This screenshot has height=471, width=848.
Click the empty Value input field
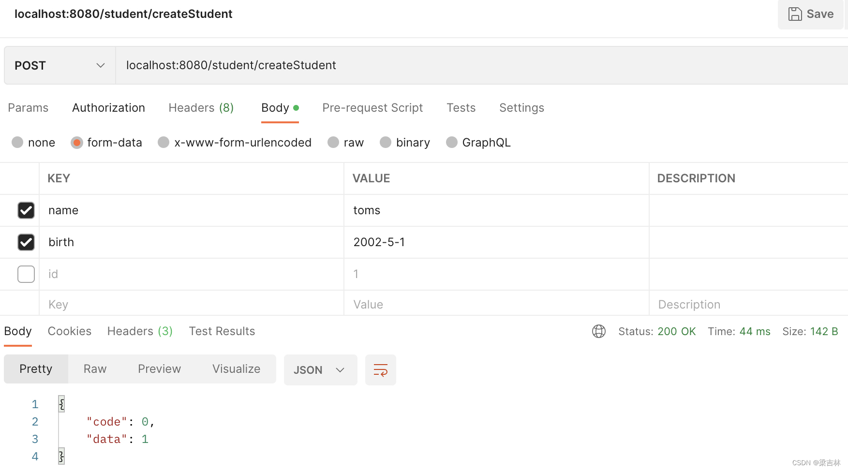pyautogui.click(x=496, y=304)
